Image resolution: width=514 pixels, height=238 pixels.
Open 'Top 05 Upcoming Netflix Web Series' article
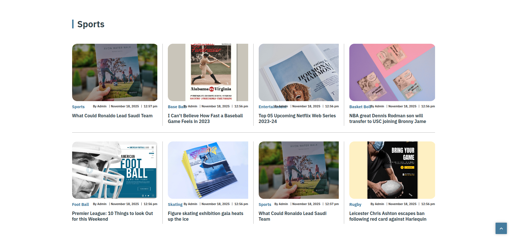click(297, 118)
